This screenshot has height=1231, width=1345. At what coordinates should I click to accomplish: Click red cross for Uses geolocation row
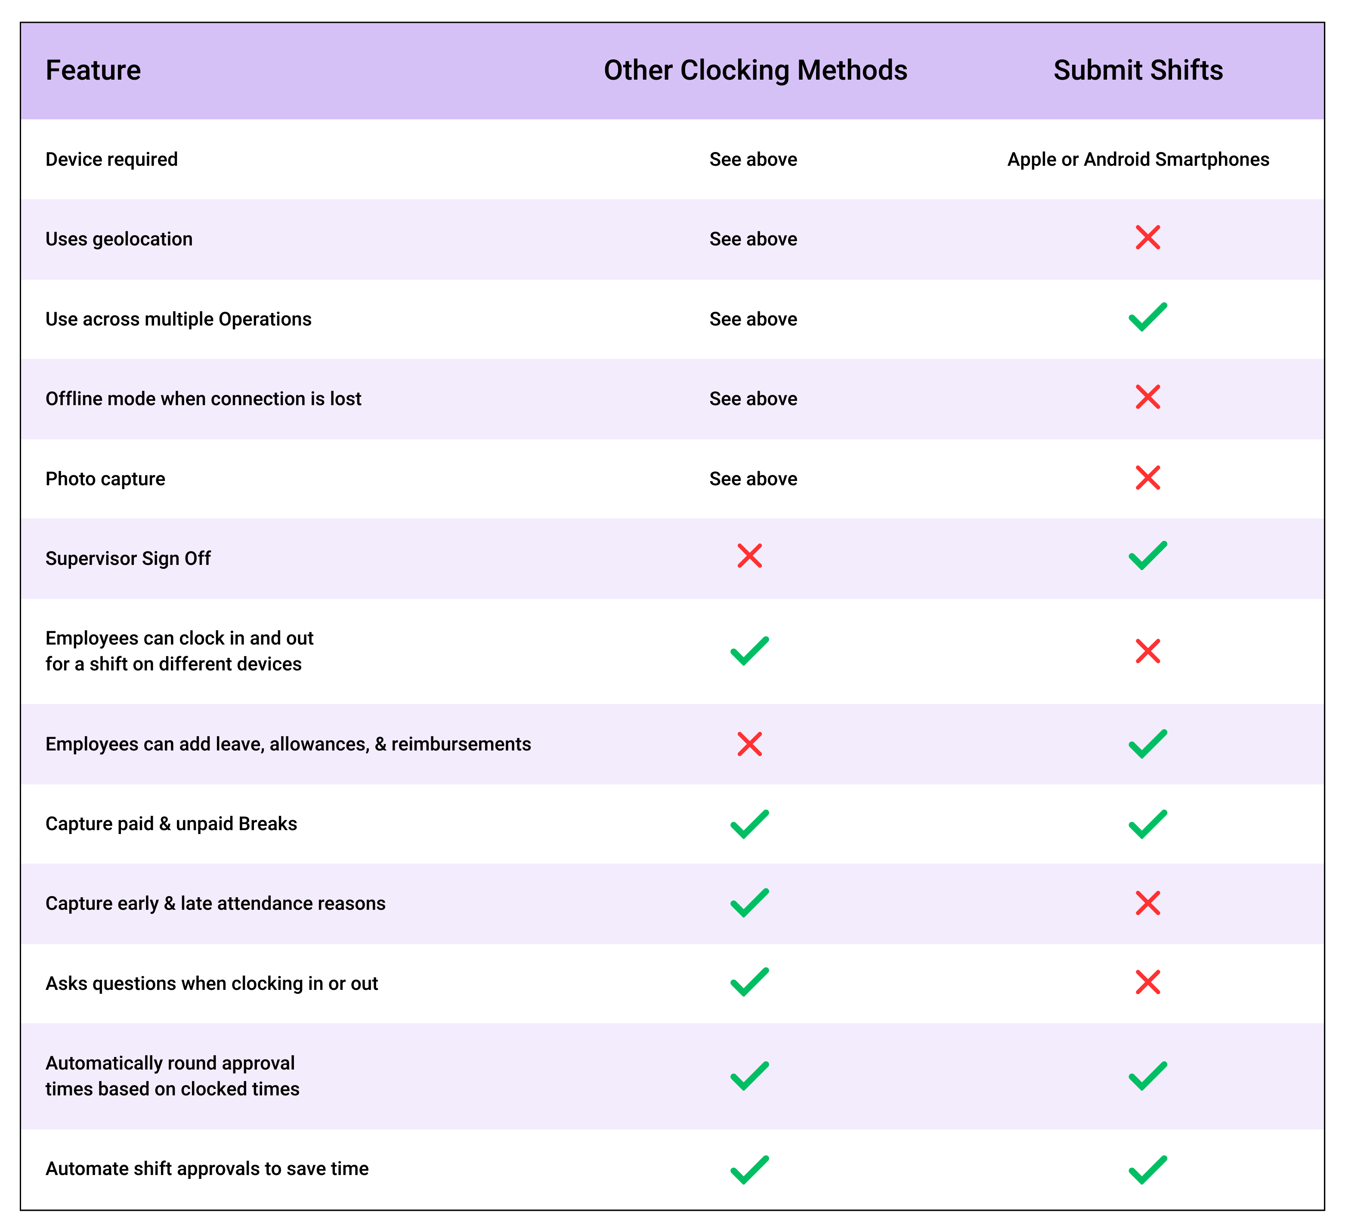pyautogui.click(x=1147, y=238)
